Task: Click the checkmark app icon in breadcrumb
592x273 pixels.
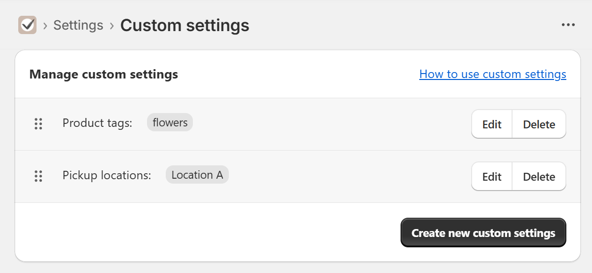Action: [x=27, y=25]
